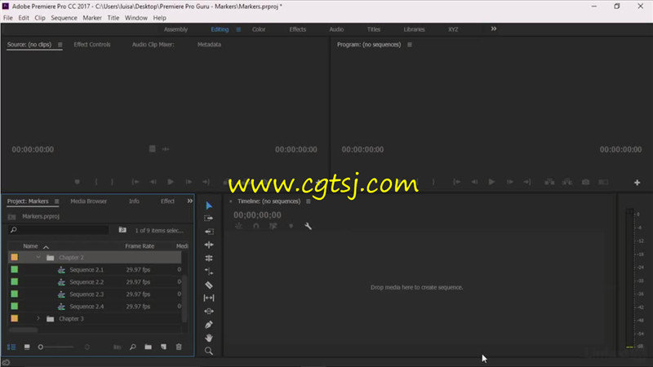
Task: Click the Find icon in Project panel footer
Action: pyautogui.click(x=133, y=347)
